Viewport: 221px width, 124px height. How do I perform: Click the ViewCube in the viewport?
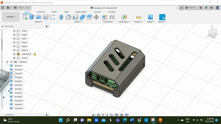point(212,33)
